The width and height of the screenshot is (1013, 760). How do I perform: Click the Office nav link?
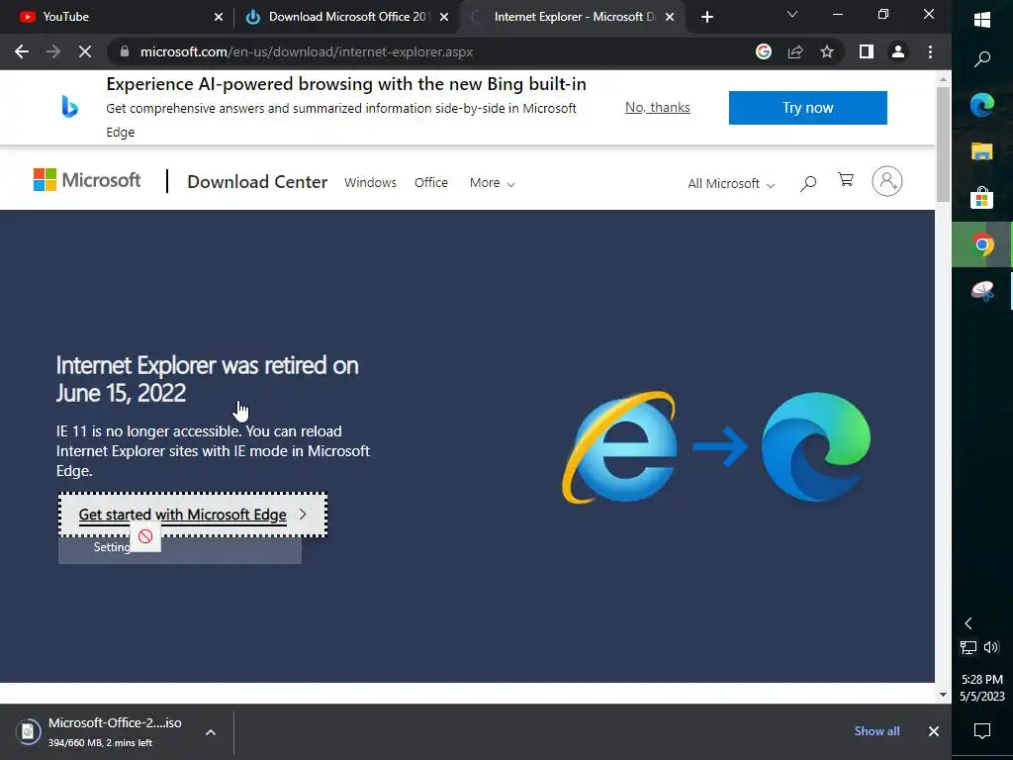(x=431, y=183)
